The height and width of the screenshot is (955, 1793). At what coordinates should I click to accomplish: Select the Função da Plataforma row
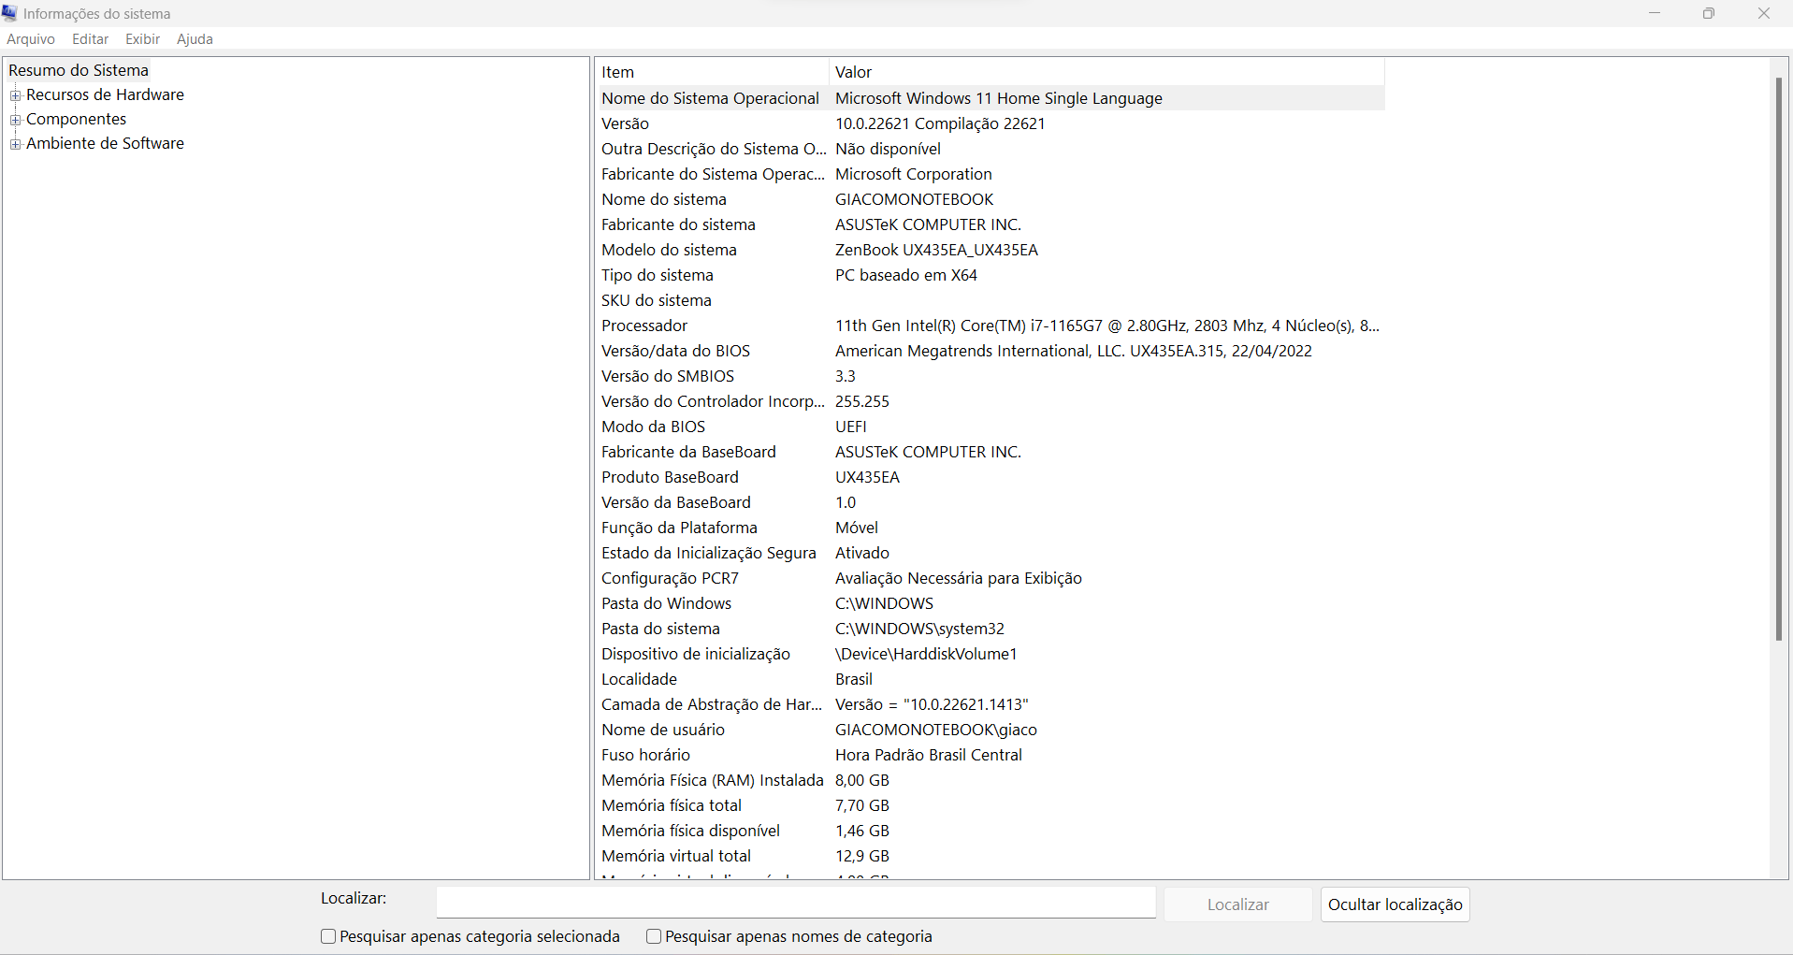[990, 528]
